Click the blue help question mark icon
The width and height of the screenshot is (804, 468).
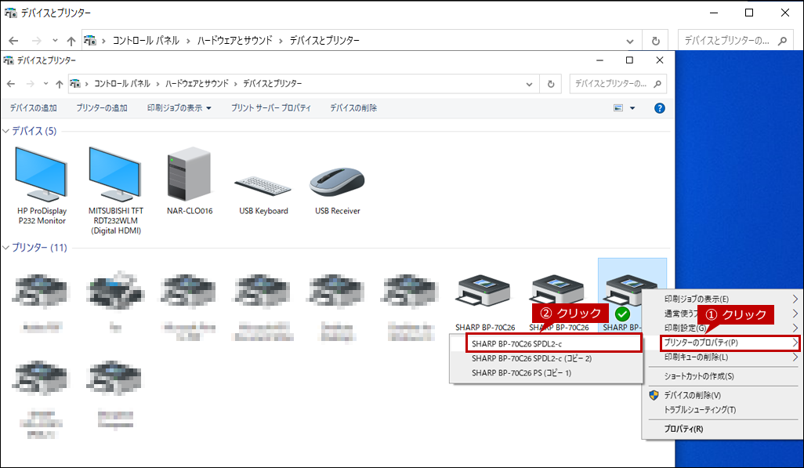660,108
